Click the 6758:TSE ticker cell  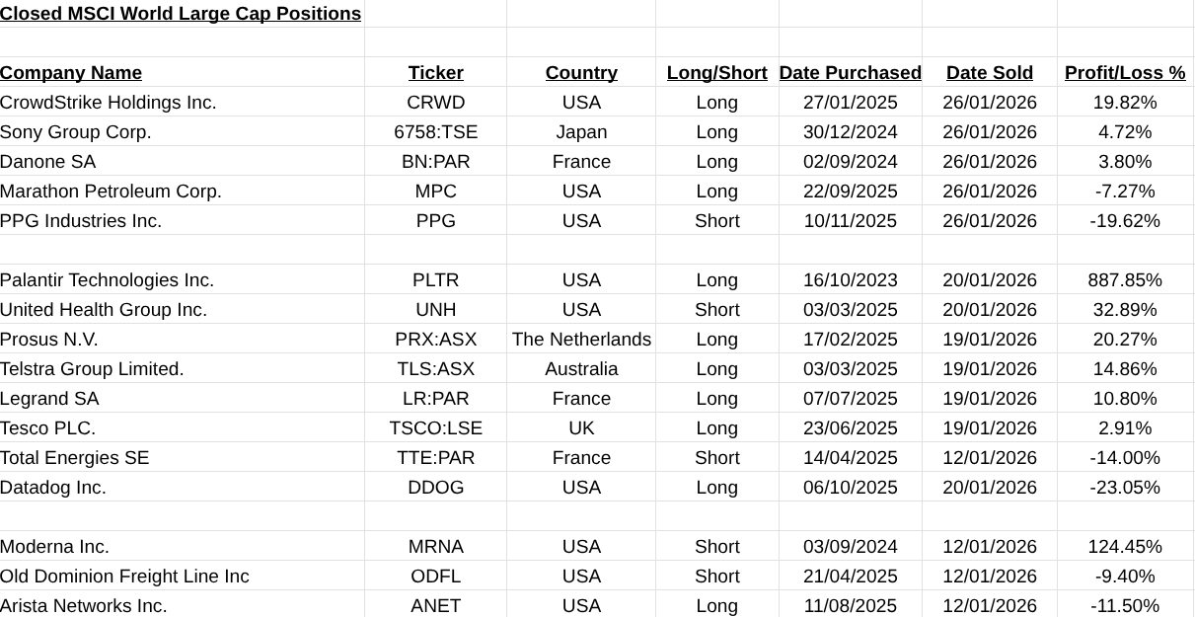click(435, 132)
